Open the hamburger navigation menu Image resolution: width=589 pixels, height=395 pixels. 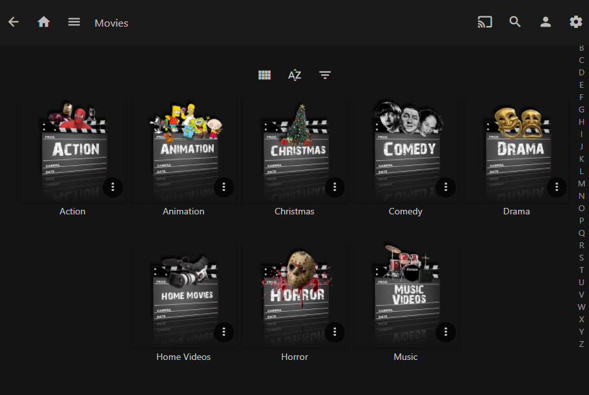(74, 22)
